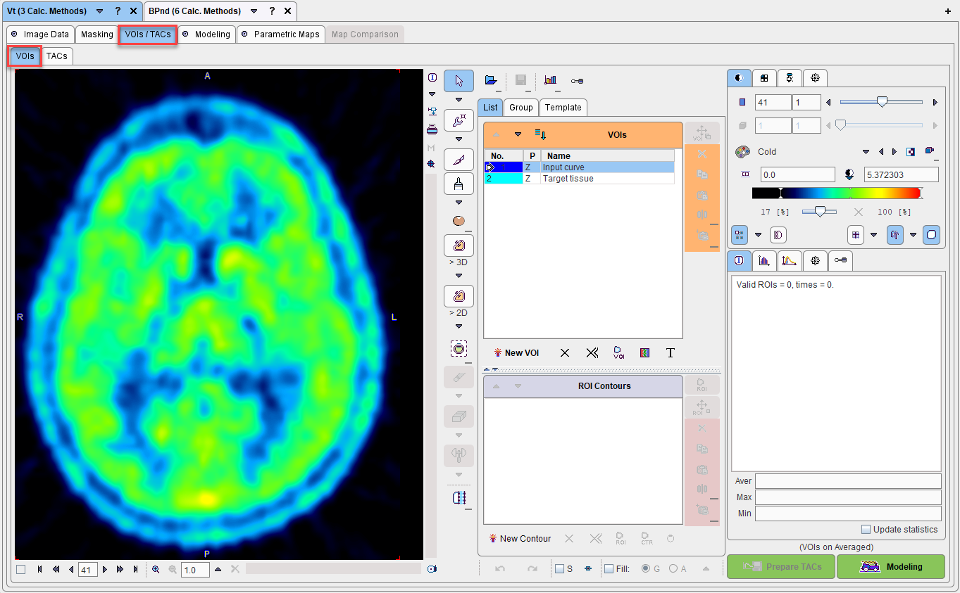Click the sphere object tool icon
This screenshot has height=593, width=960.
pyautogui.click(x=459, y=221)
